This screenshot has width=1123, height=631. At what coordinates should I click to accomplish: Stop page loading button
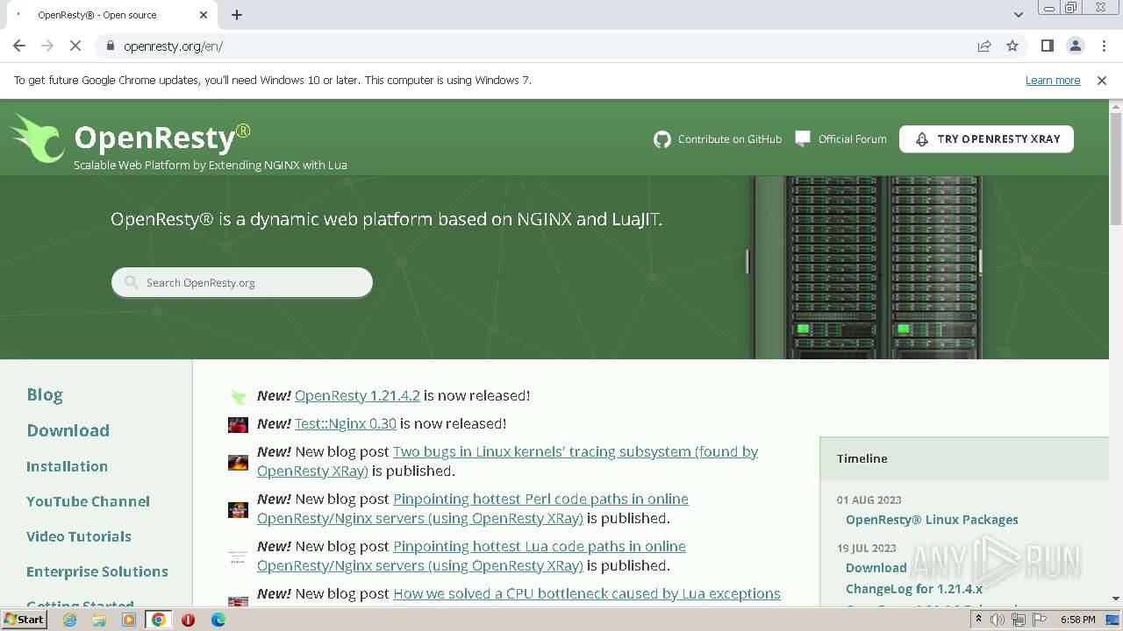click(x=75, y=46)
